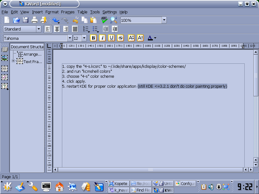The width and height of the screenshot is (259, 194).
Task: Toggle superscript text
Action: [x=131, y=38]
